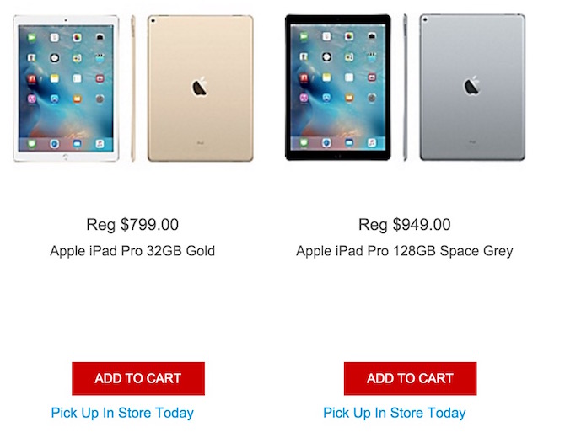The width and height of the screenshot is (565, 443).
Task: Open the Apple iPad Pro 32GB Gold title
Action: coord(132,251)
